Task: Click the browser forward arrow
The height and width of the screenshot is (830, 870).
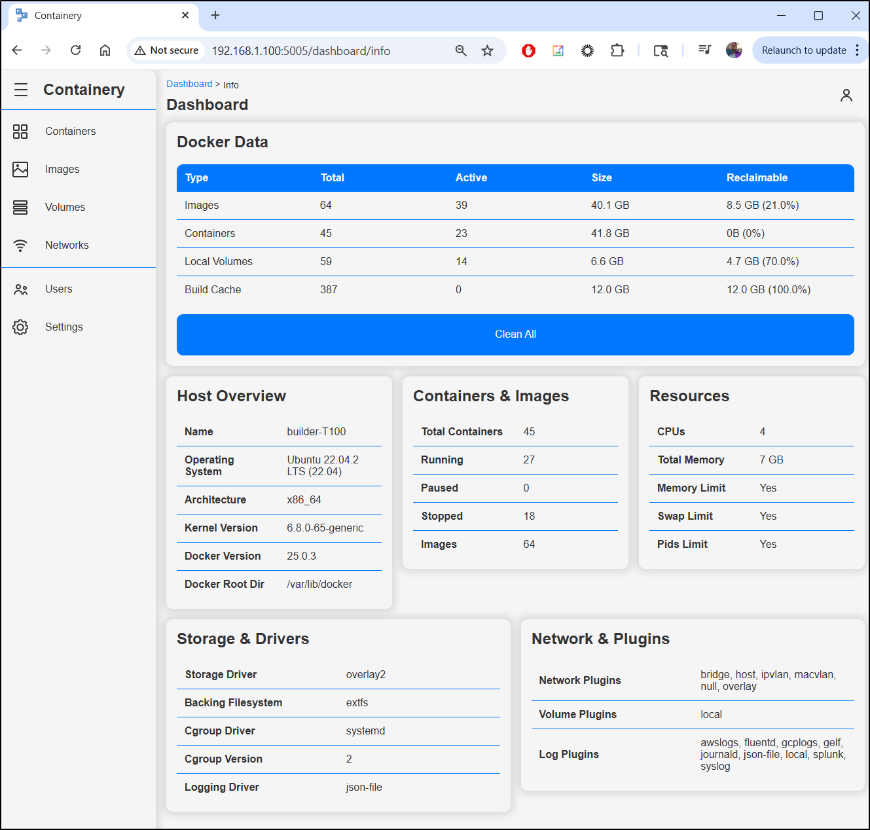Action: pos(46,50)
